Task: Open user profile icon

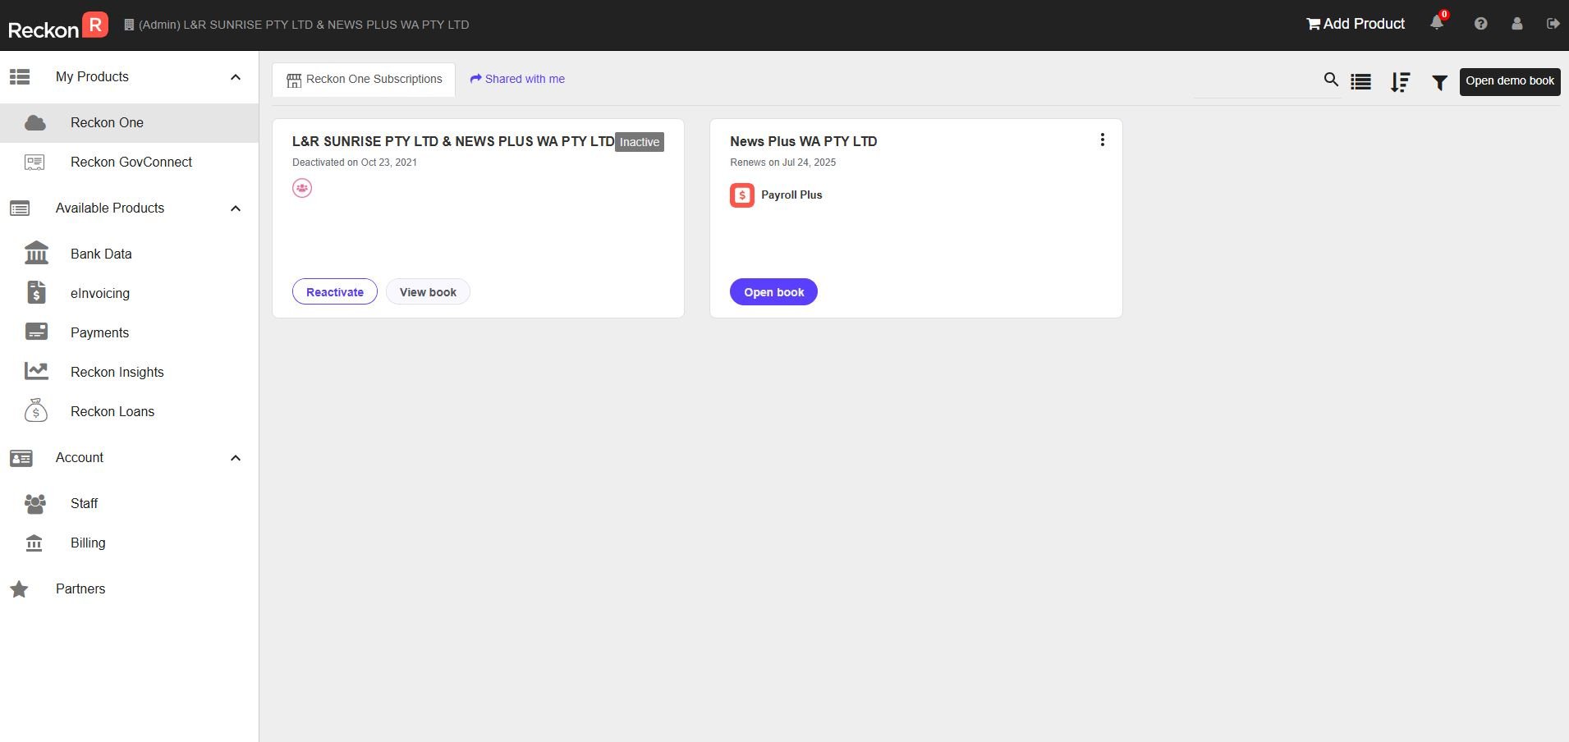Action: coord(1517,24)
